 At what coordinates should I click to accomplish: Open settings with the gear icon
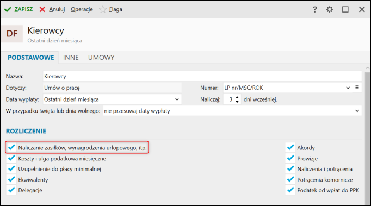click(329, 9)
